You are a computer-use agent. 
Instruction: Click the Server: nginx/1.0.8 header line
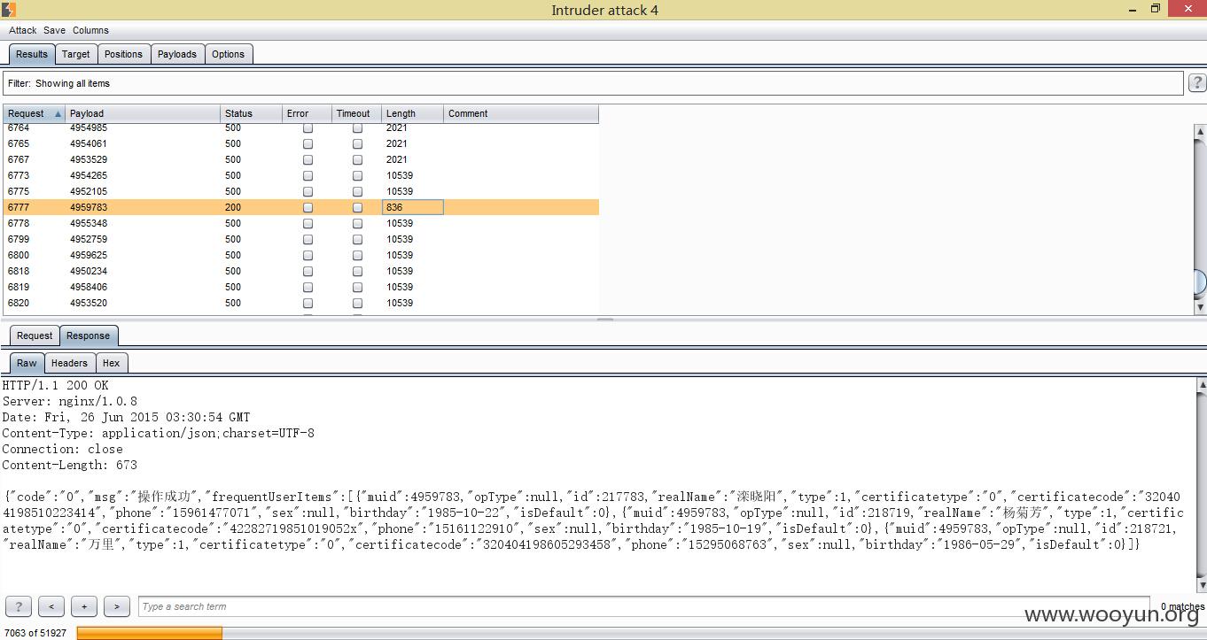pos(70,401)
